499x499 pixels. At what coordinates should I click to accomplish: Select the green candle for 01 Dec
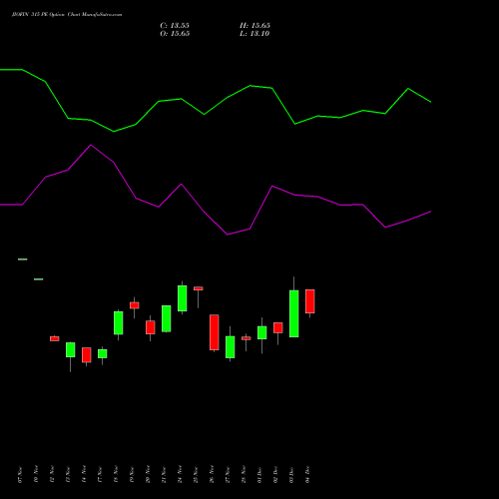pos(262,332)
